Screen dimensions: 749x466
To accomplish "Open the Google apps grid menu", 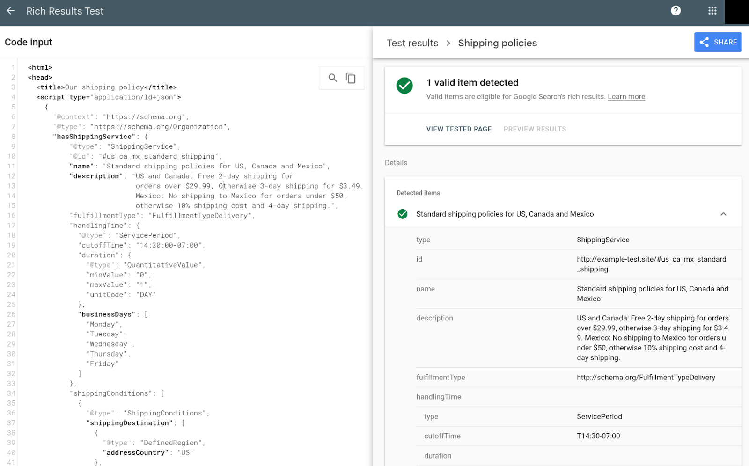I will coord(712,10).
